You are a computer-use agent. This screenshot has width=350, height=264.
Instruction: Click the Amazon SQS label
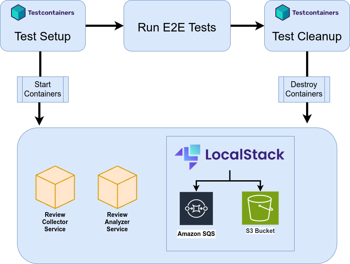pos(196,234)
